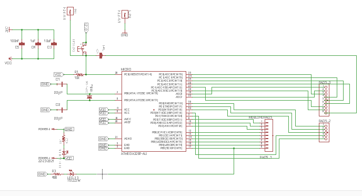The width and height of the screenshot is (362, 196).
Task: Select the C1 22pF capacitor symbol
Action: pos(62,84)
